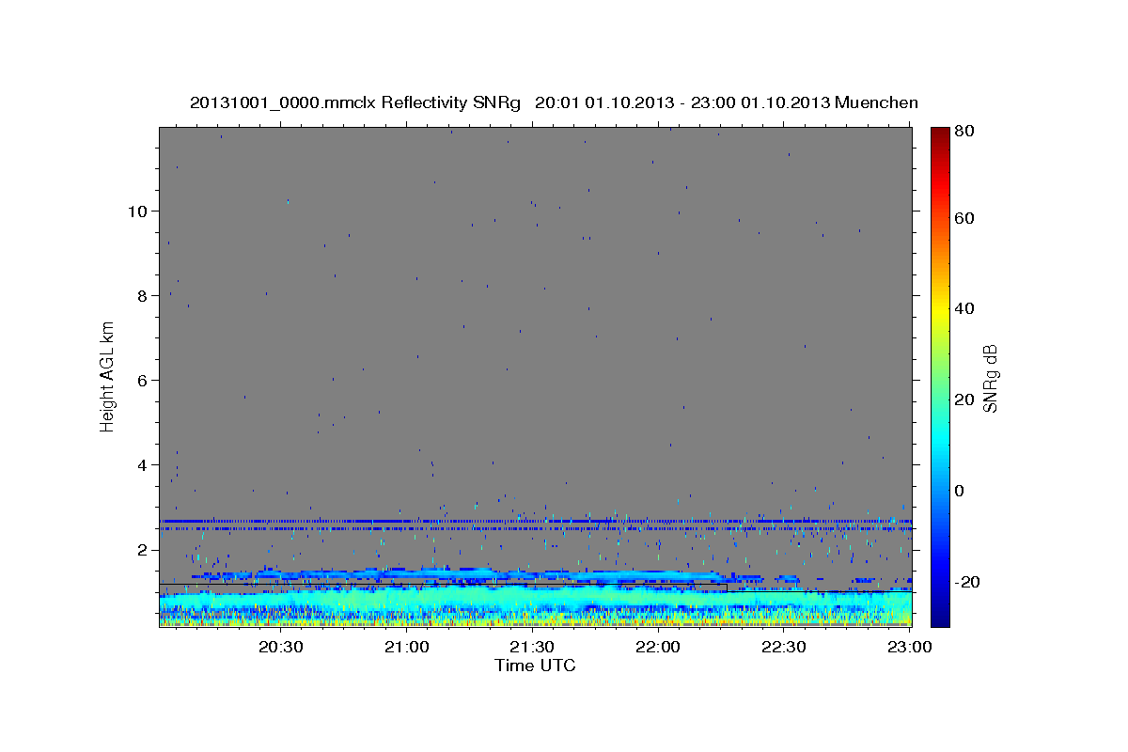Click the height axis label 10

(137, 211)
